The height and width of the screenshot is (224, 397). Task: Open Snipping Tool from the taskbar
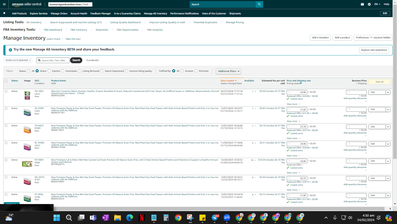190,218
